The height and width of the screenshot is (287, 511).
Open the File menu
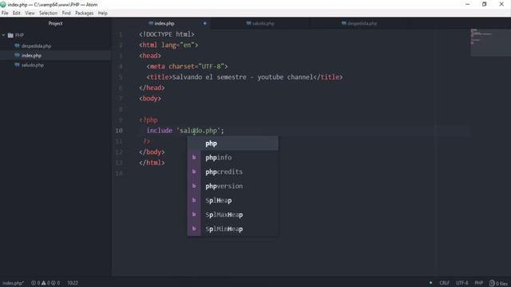(x=5, y=13)
